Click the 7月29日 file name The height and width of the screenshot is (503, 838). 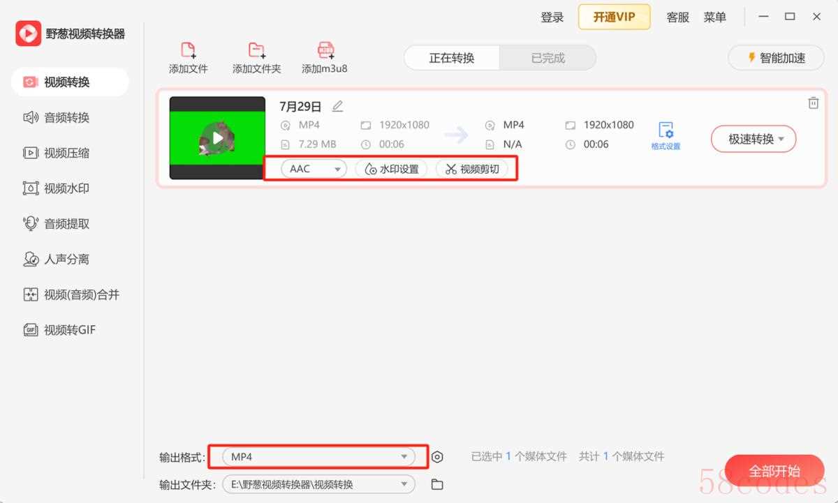[300, 106]
